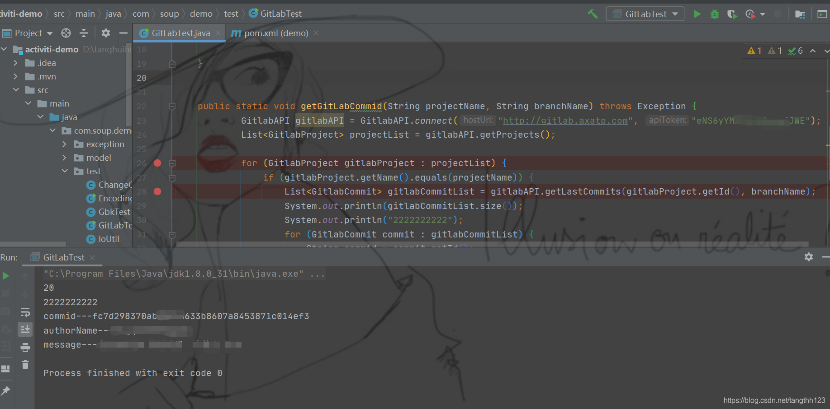Click the restore layout icon in Run panel
This screenshot has height=409, width=830.
click(x=6, y=369)
